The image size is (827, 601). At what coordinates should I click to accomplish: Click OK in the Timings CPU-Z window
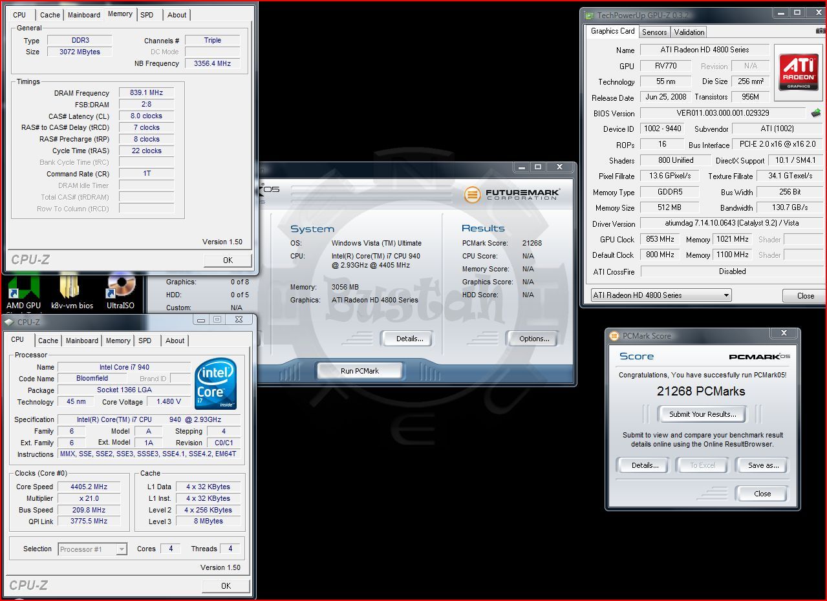click(228, 260)
